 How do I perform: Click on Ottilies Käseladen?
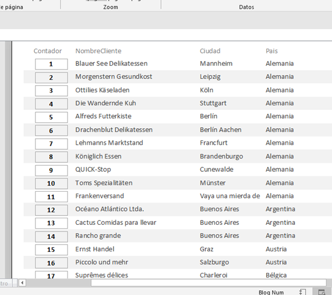[x=102, y=90]
